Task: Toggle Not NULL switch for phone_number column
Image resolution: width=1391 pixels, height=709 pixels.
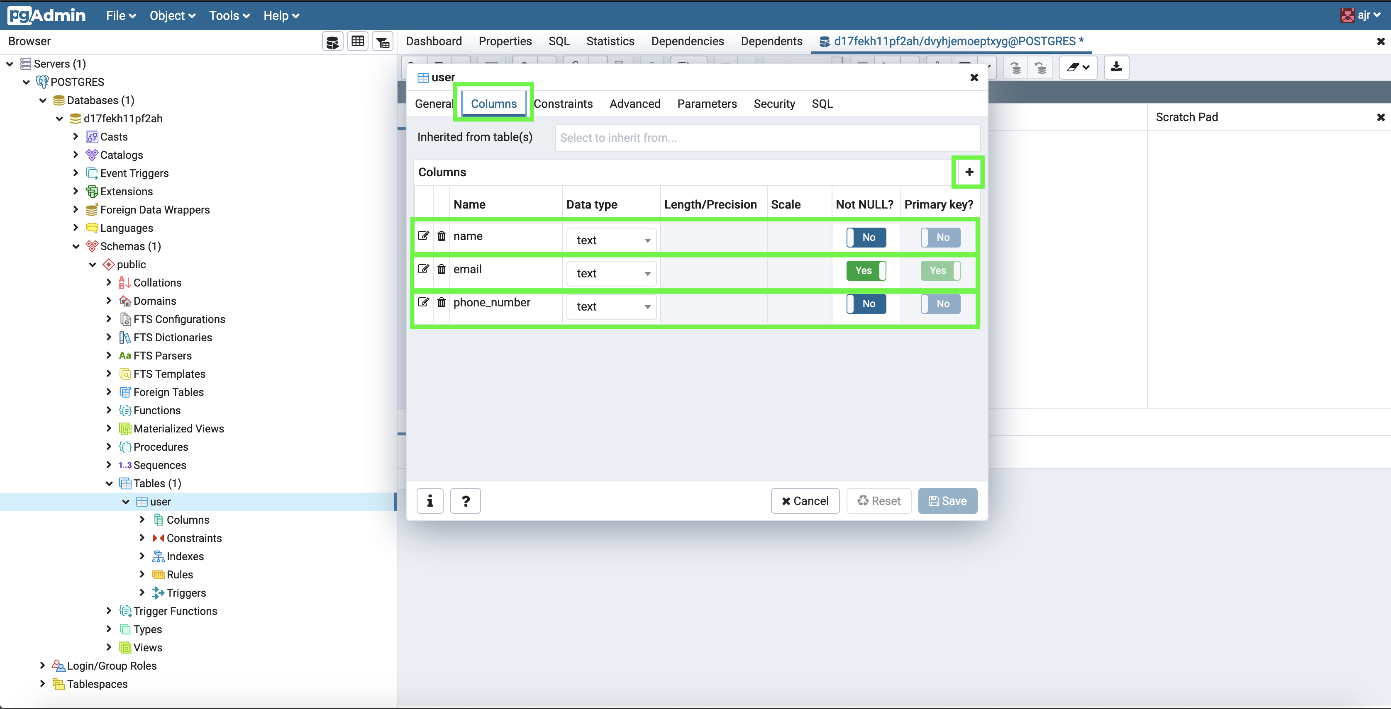Action: tap(866, 304)
